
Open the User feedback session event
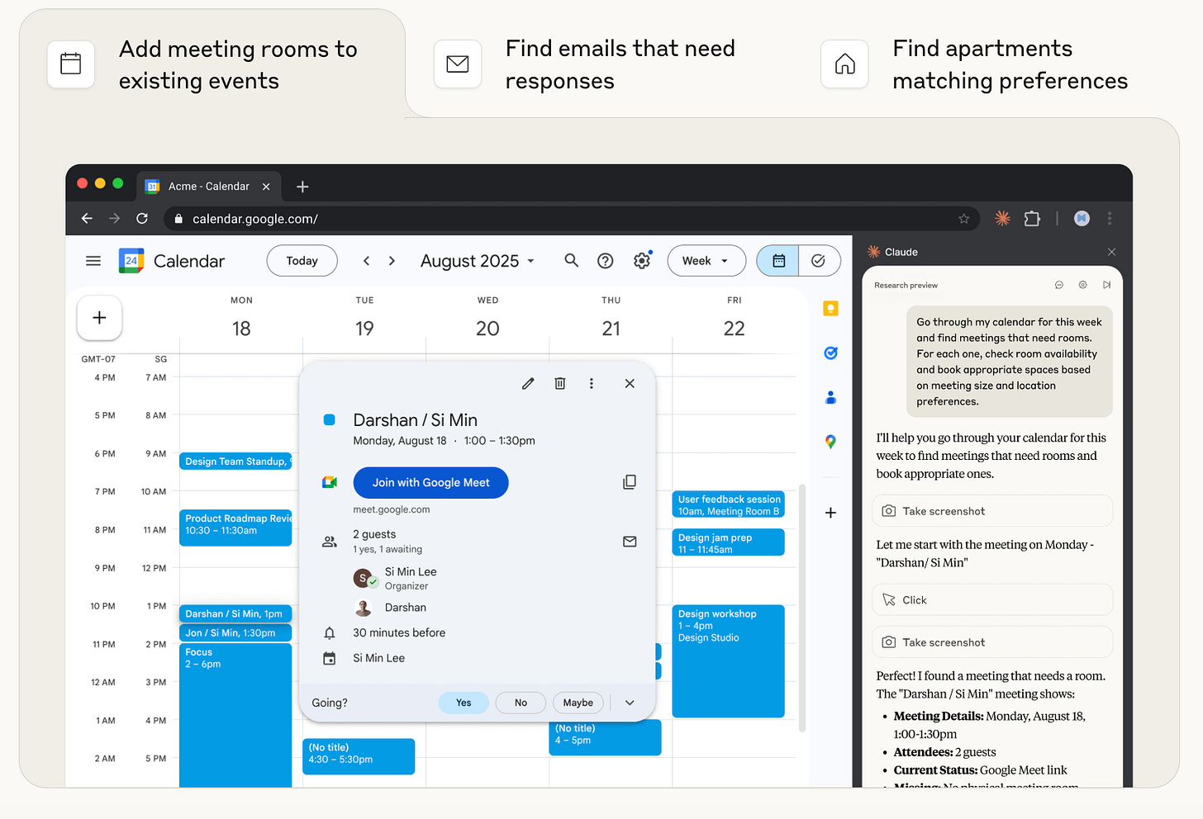click(x=729, y=504)
